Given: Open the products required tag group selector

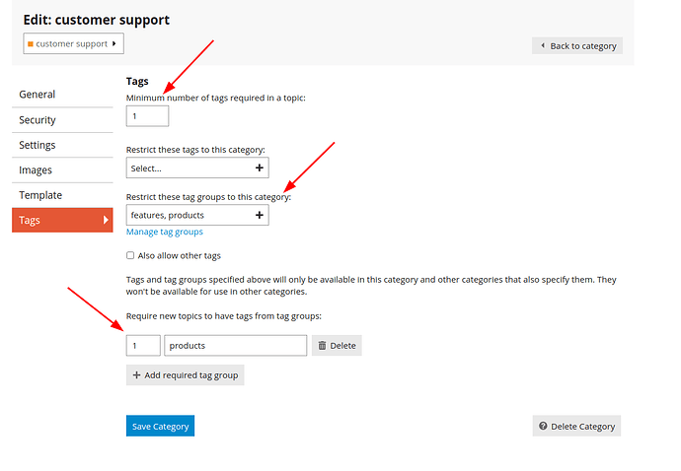Looking at the screenshot, I should (x=236, y=346).
